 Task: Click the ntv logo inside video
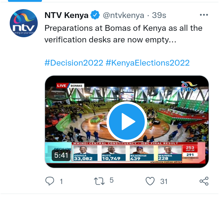click(189, 86)
